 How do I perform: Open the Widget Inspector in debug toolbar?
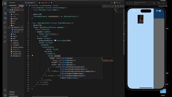tap(123, 6)
